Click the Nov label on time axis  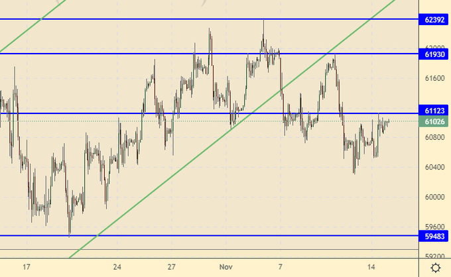pos(227,266)
